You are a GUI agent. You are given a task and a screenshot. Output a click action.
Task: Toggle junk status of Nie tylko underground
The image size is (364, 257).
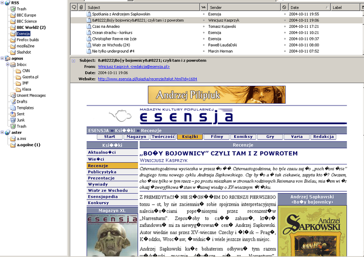(x=284, y=51)
